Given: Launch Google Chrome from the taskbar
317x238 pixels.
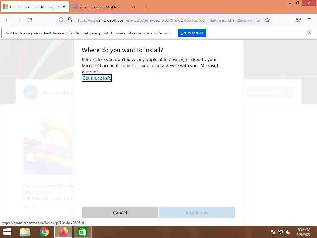Looking at the screenshot, I should [44, 232].
